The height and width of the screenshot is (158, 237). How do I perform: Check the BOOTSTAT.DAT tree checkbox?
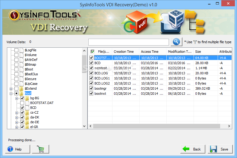[x=22, y=103]
